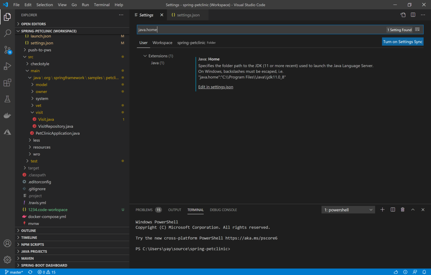Open the Manage gear menu at bottom left
The height and width of the screenshot is (275, 431).
point(7,260)
